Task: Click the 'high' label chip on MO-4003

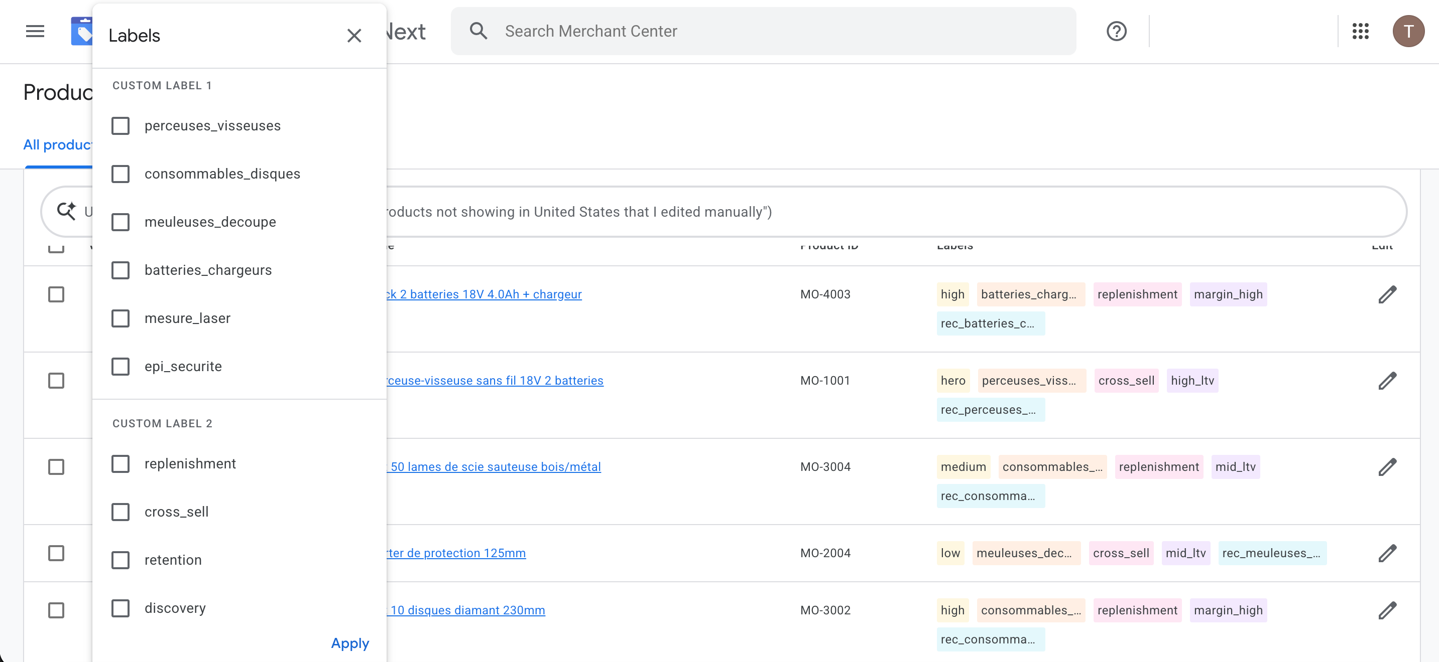Action: click(x=952, y=294)
